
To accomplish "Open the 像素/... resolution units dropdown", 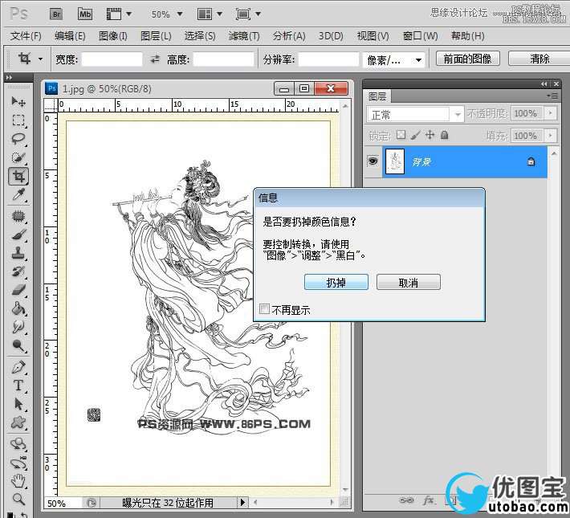I will [x=395, y=59].
